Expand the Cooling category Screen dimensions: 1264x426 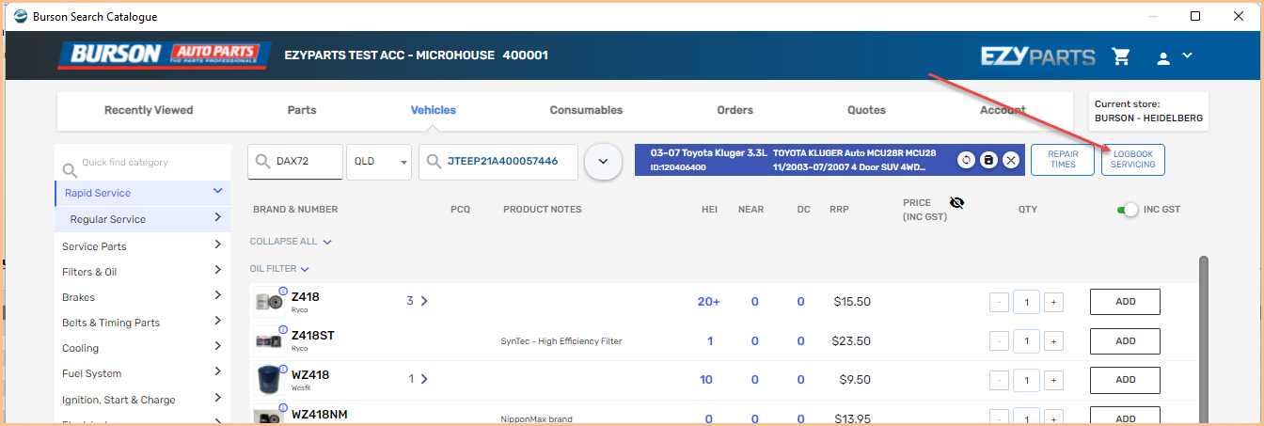pyautogui.click(x=217, y=347)
